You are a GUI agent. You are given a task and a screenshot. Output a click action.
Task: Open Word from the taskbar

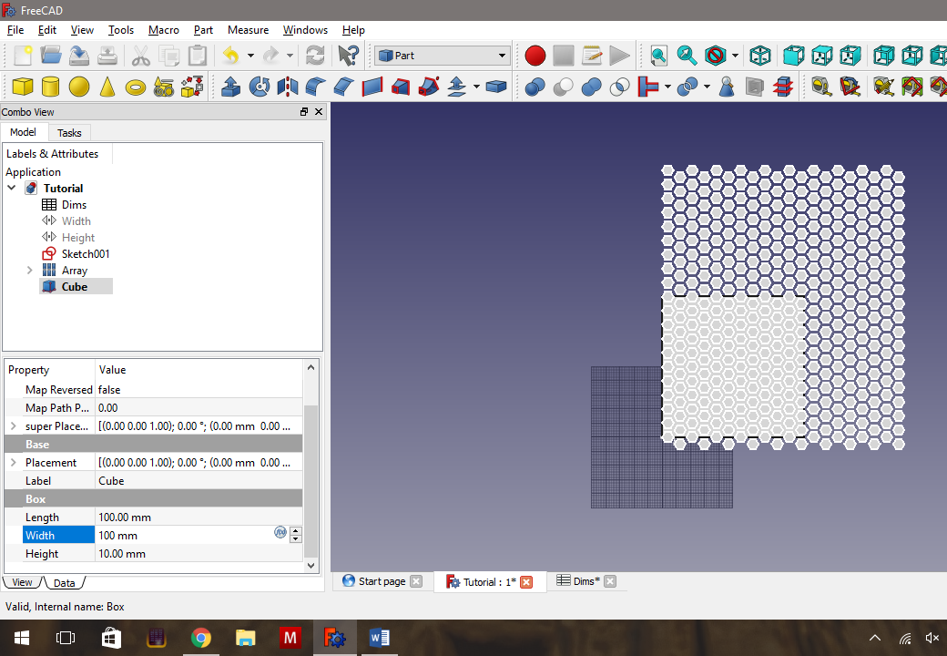click(x=380, y=637)
